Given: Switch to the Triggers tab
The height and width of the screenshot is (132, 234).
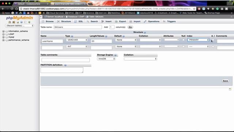Looking at the screenshot, I should (x=169, y=22).
